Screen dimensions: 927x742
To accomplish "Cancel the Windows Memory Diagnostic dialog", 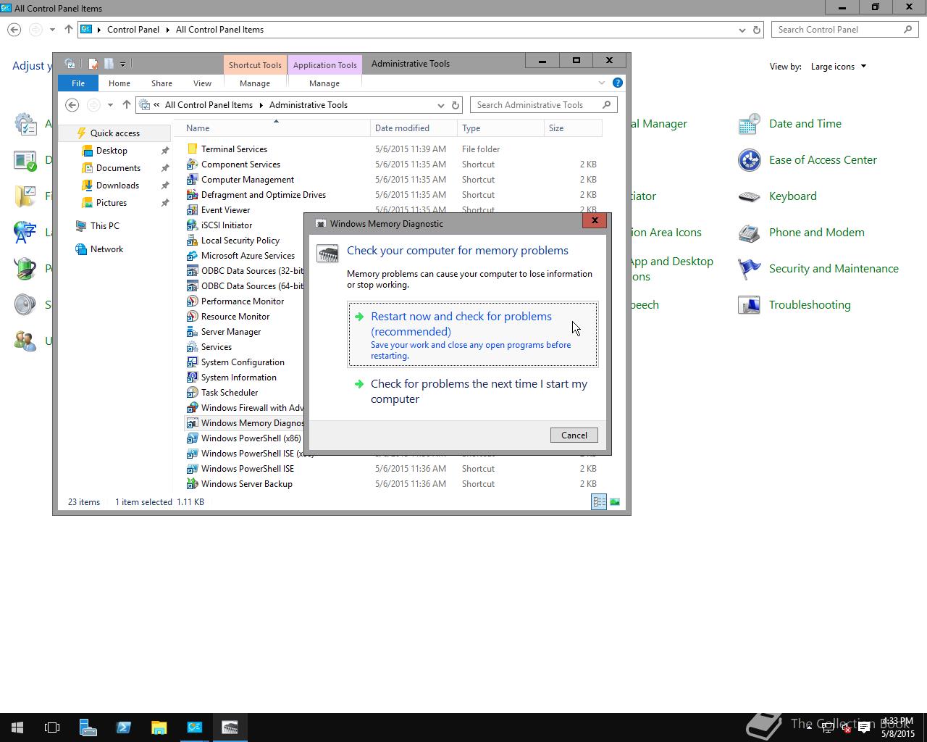I will (x=574, y=435).
